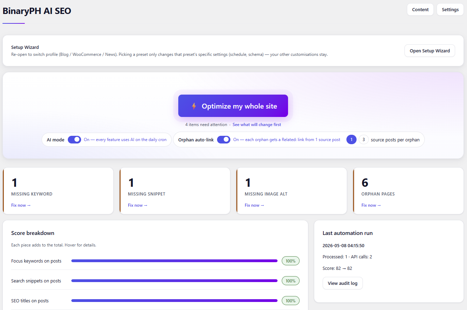Click 'source posts per orphan' label
Image resolution: width=467 pixels, height=310 pixels.
pyautogui.click(x=395, y=140)
